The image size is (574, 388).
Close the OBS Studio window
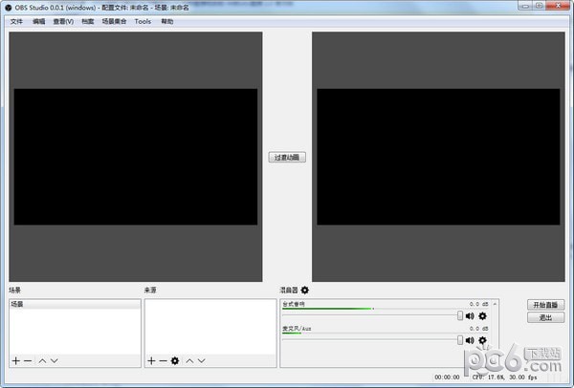tap(559, 6)
